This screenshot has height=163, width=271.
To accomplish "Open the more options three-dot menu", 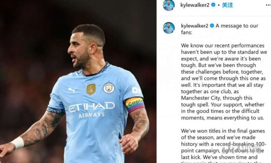I will [267, 5].
